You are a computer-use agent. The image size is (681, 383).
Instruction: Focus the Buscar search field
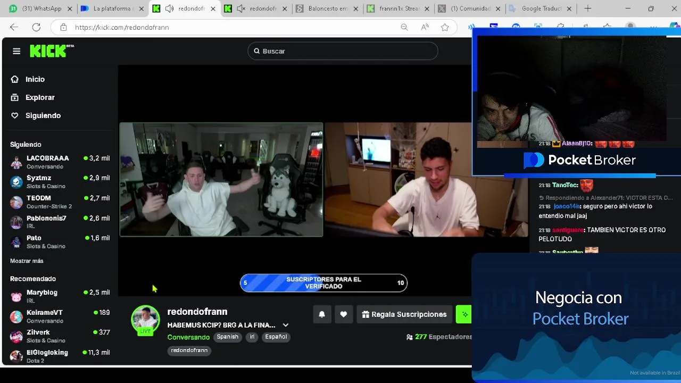click(343, 51)
